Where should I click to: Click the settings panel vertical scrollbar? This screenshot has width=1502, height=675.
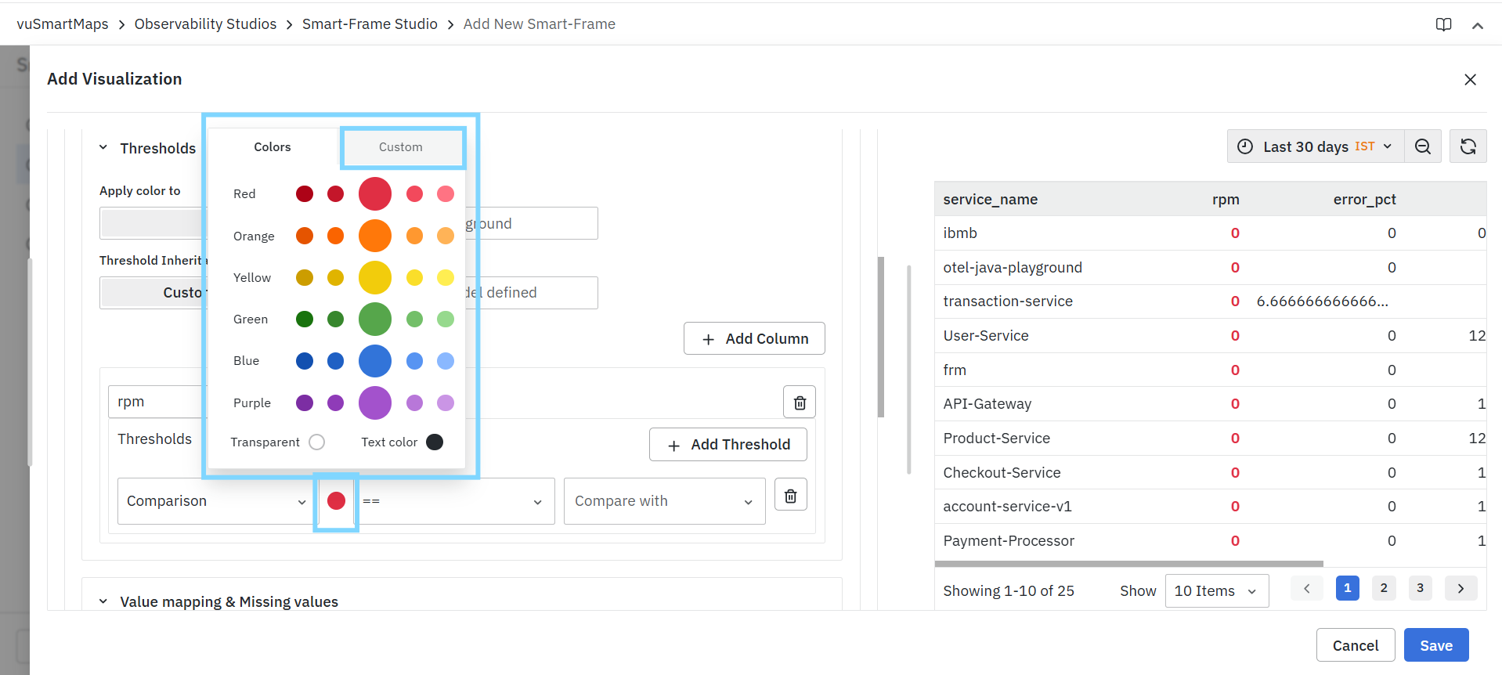(x=881, y=337)
